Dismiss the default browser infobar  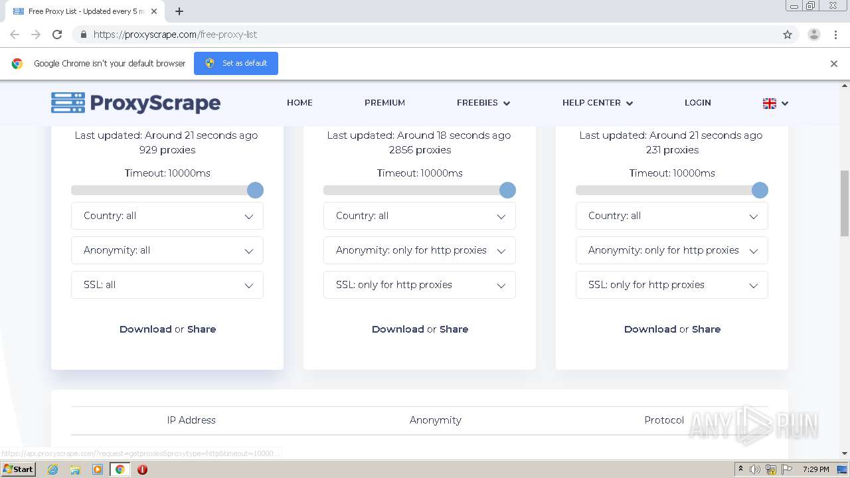pyautogui.click(x=834, y=64)
